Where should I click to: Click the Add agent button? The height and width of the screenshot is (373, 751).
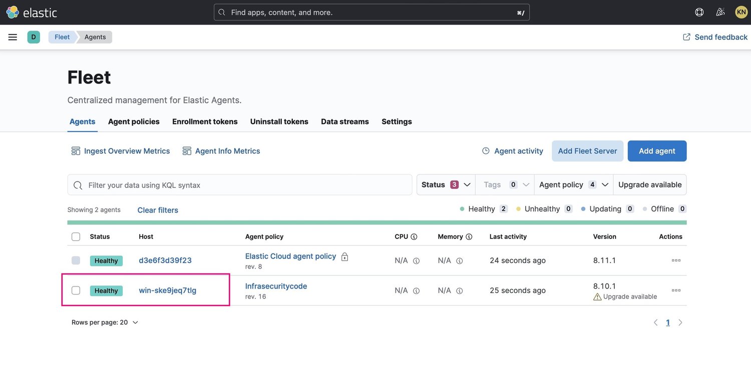(x=657, y=150)
